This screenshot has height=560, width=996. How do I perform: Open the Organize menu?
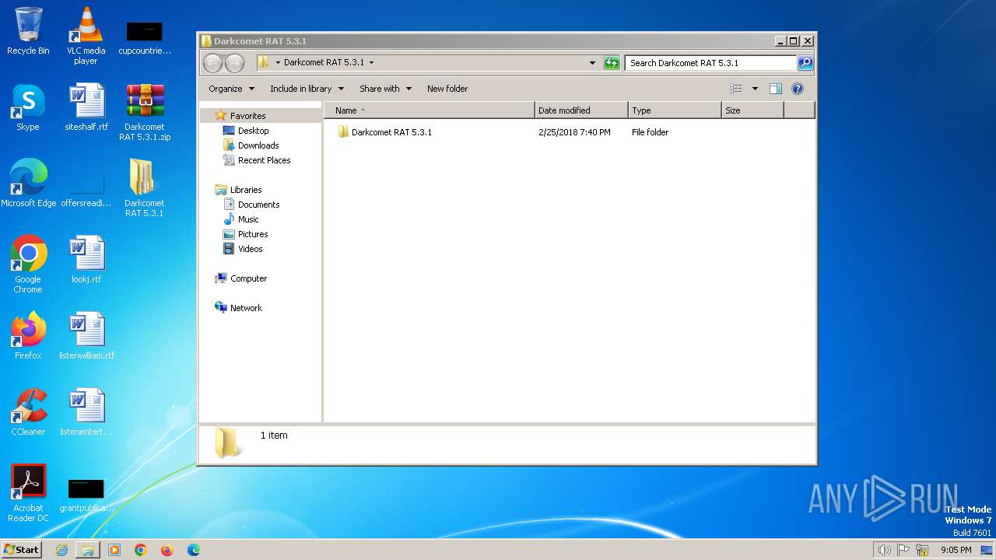point(231,89)
